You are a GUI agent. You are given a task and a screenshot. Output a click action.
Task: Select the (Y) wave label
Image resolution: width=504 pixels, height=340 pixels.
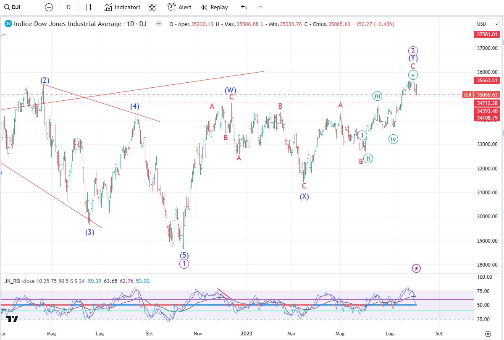point(413,58)
